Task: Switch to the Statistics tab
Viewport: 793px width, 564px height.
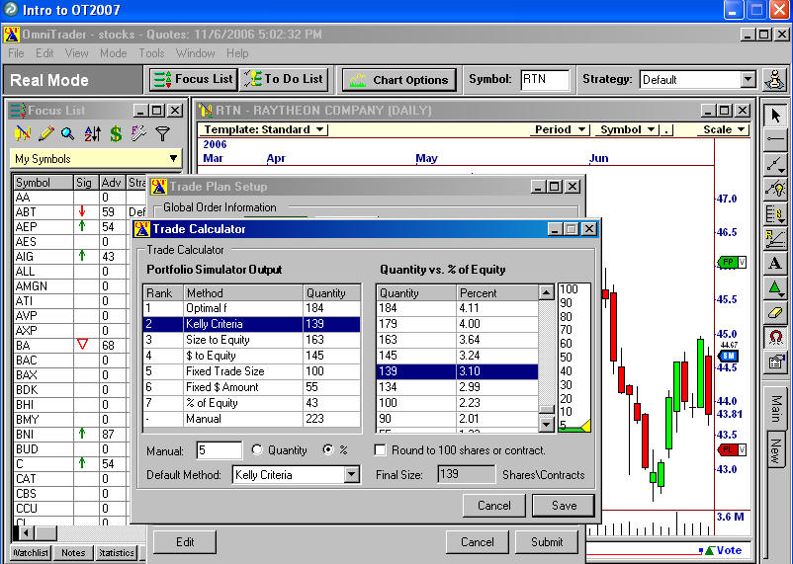Action: (x=117, y=552)
